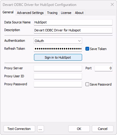117x135 pixels.
Task: Uncheck the Save Token checkbox
Action: coord(87,49)
